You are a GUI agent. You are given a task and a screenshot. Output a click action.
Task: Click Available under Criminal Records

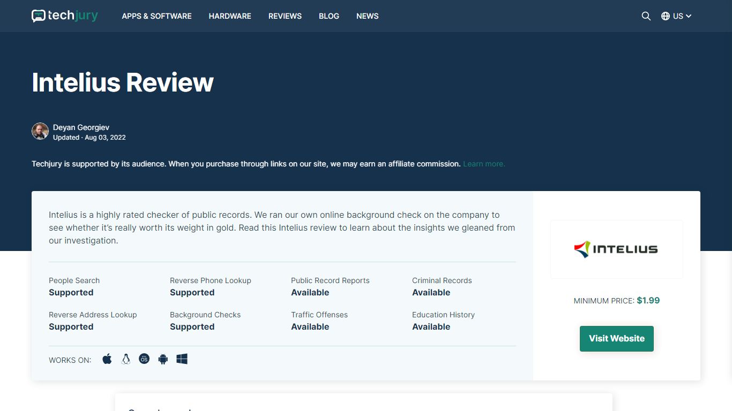pyautogui.click(x=431, y=293)
